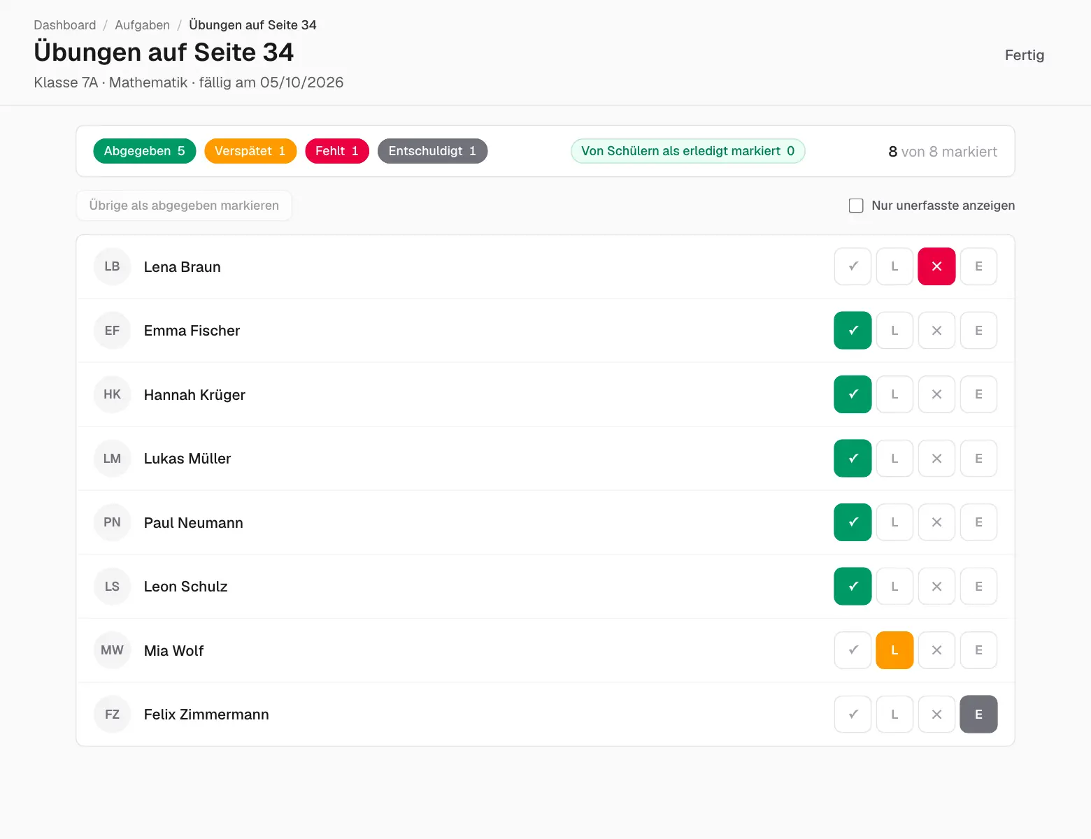Mark Felix Zimmermann submitted with checkmark
The width and height of the screenshot is (1091, 839).
point(853,715)
